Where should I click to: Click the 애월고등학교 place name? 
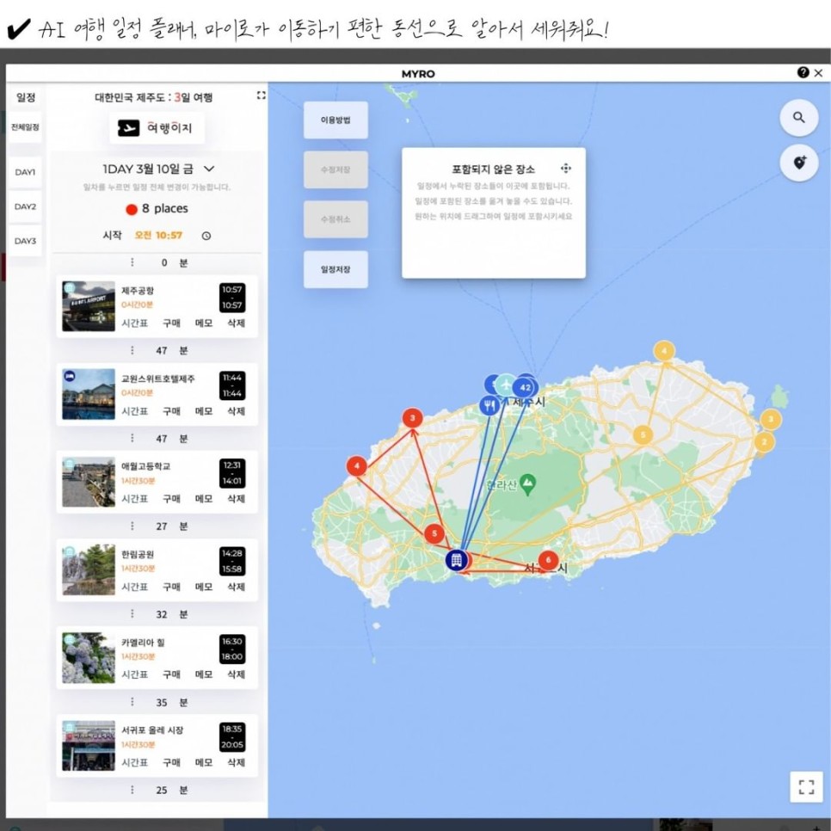[x=145, y=466]
